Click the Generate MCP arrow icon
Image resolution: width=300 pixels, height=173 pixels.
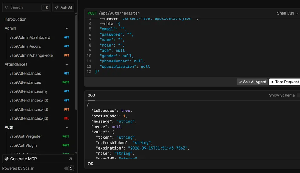coord(70,159)
